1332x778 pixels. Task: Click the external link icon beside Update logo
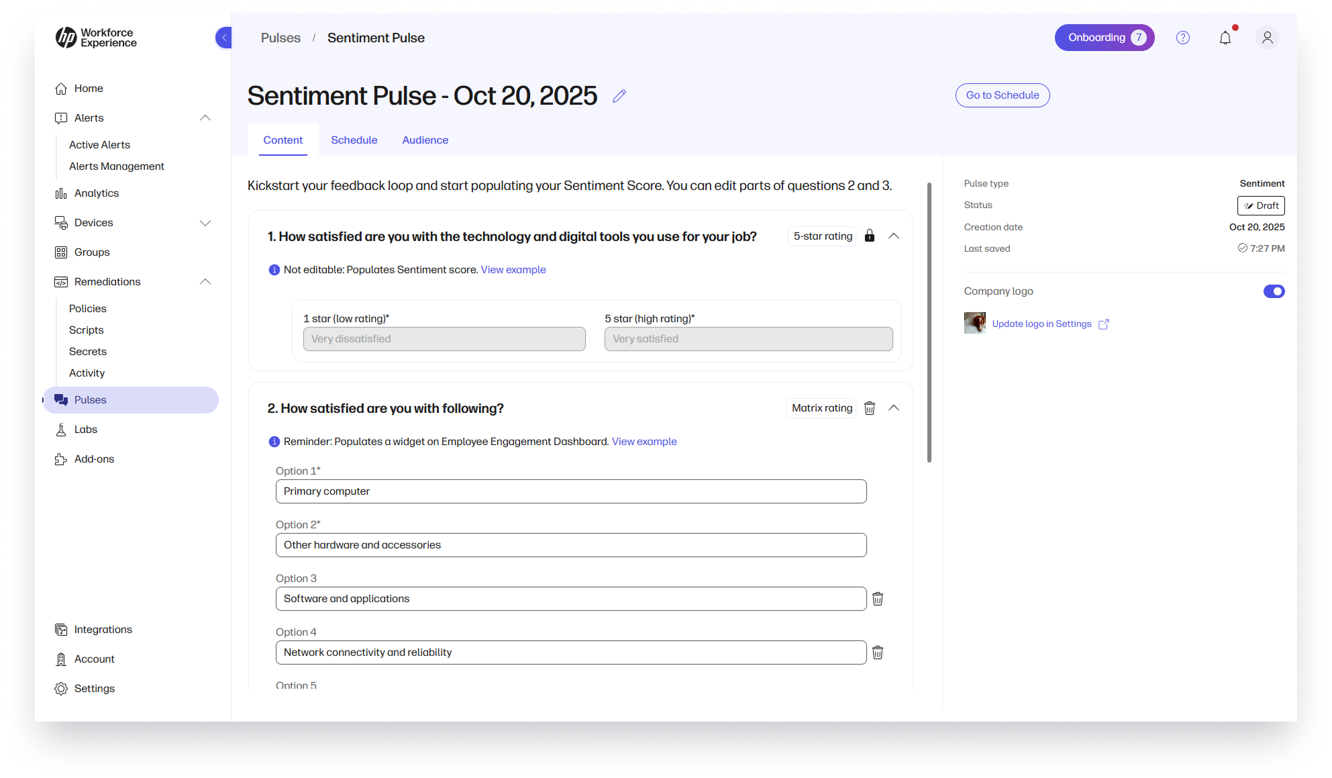(x=1104, y=324)
